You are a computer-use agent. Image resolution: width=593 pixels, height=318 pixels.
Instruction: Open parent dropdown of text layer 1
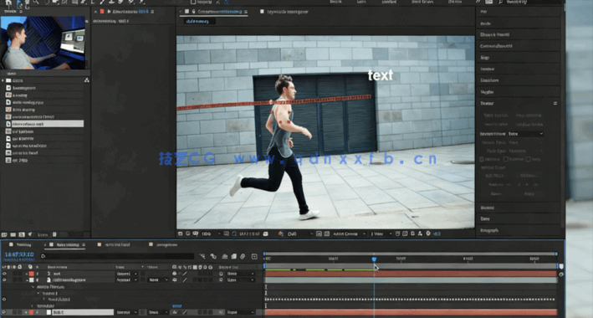(241, 274)
